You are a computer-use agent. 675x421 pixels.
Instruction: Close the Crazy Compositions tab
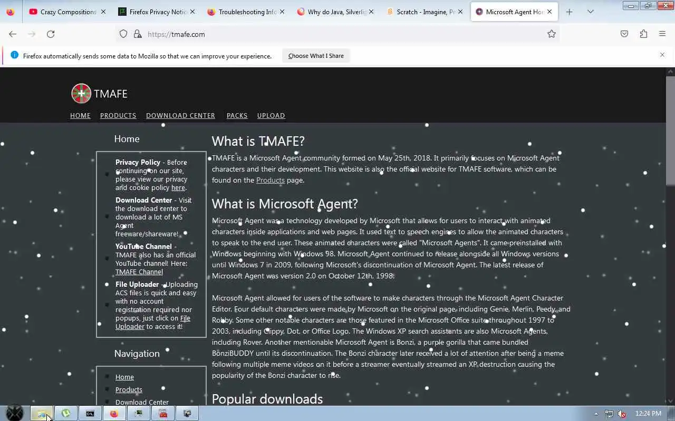[103, 12]
